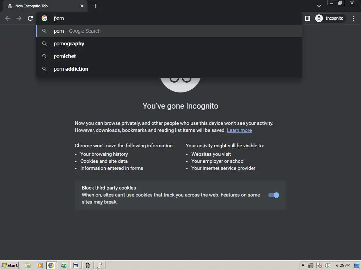Click the 6:26 AM system clock
Viewport: 361px width, 270px height.
343,266
